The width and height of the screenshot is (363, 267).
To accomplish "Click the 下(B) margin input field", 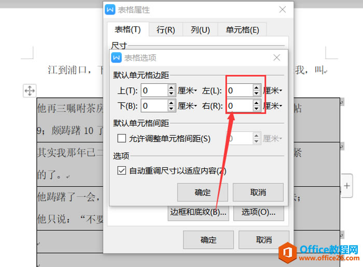I will point(155,106).
